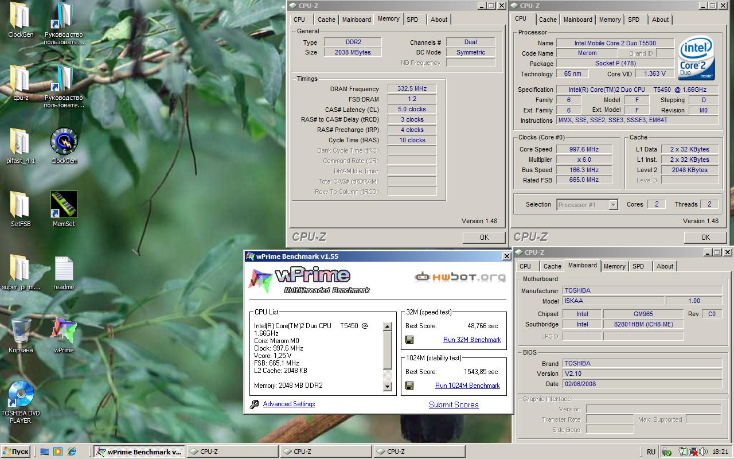Switch to the SPD tab in the Memory CPU-Z window
Viewport: 734px width, 459px height.
412,20
